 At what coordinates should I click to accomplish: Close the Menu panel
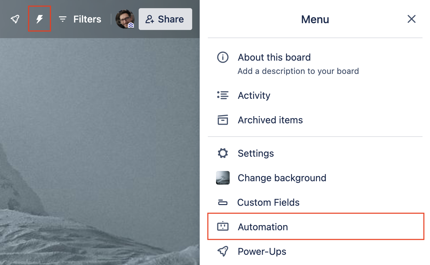coord(412,19)
